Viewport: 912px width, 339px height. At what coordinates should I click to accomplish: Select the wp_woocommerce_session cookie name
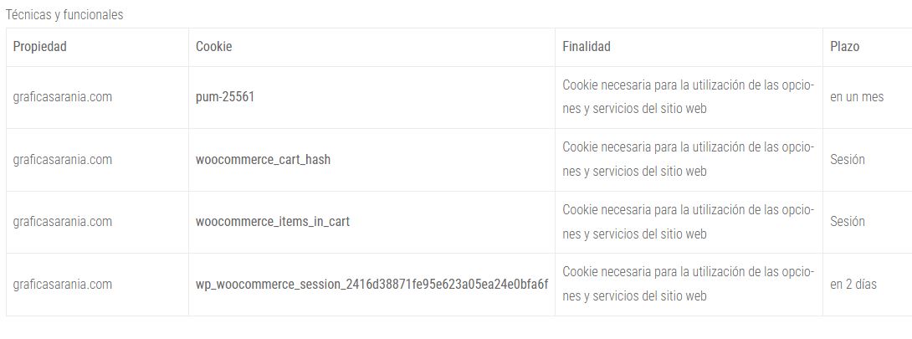click(371, 285)
